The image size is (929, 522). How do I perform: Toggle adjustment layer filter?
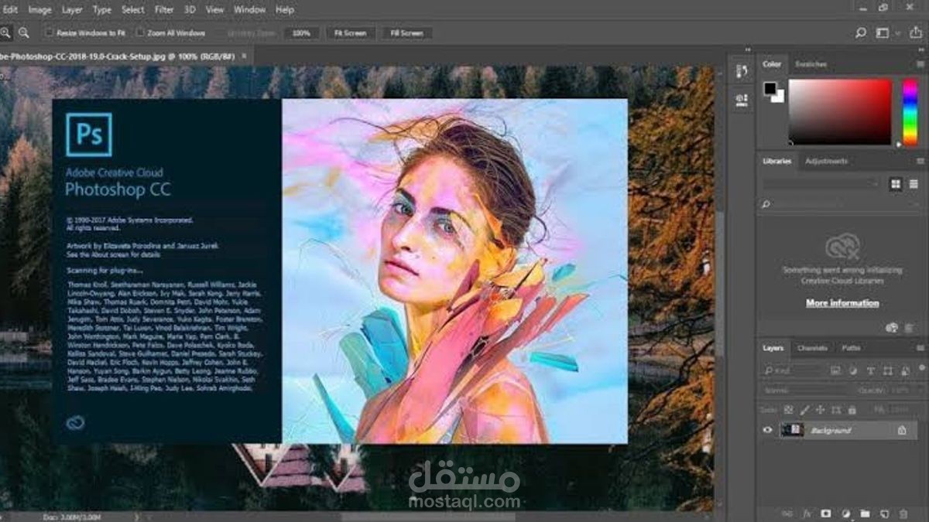pyautogui.click(x=852, y=371)
